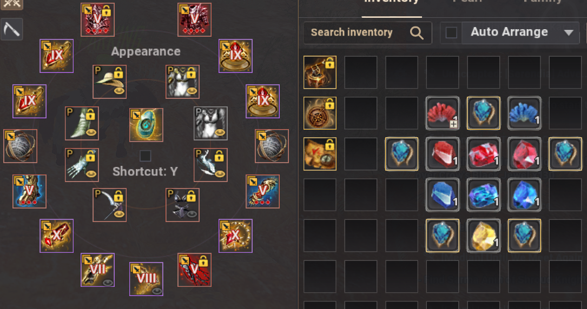Select the sickle tool icon at top-left

pyautogui.click(x=11, y=29)
